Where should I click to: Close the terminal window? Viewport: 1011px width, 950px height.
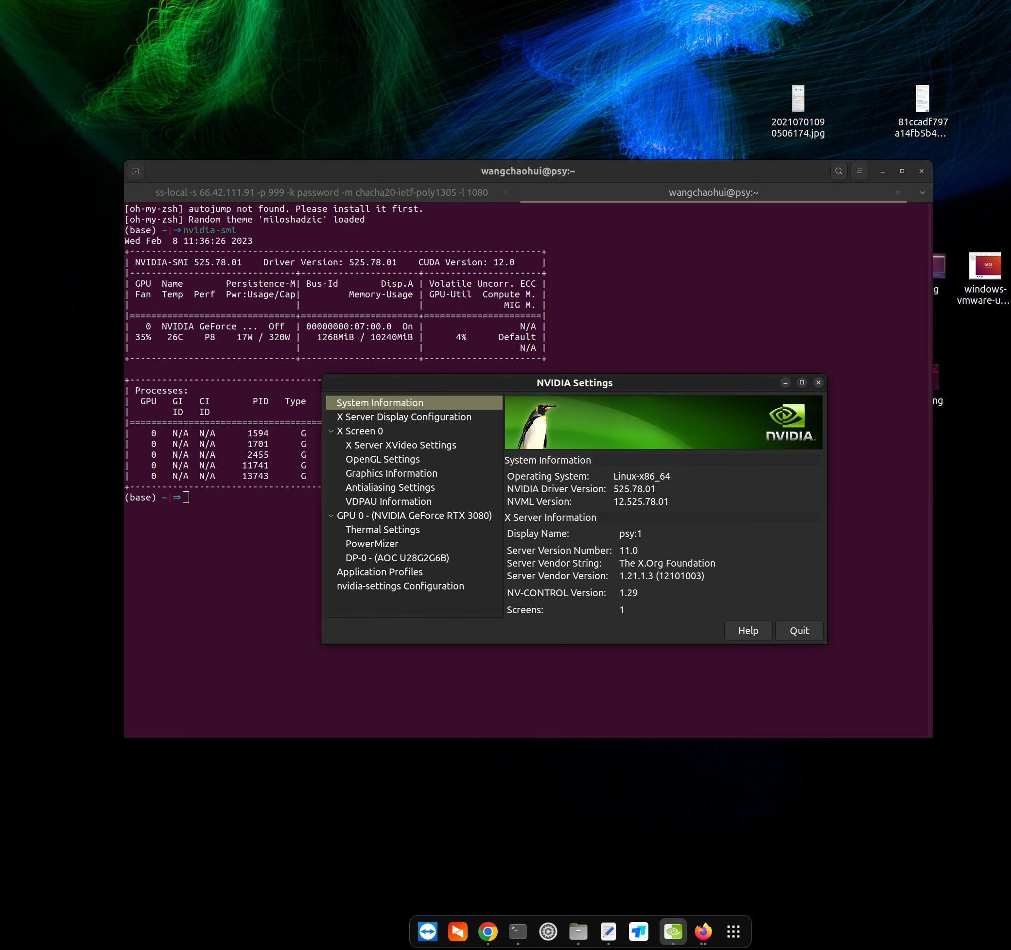point(921,172)
